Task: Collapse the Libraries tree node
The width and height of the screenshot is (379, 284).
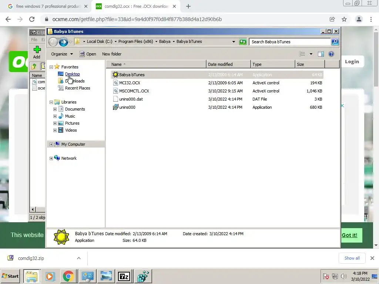Action: (x=51, y=102)
